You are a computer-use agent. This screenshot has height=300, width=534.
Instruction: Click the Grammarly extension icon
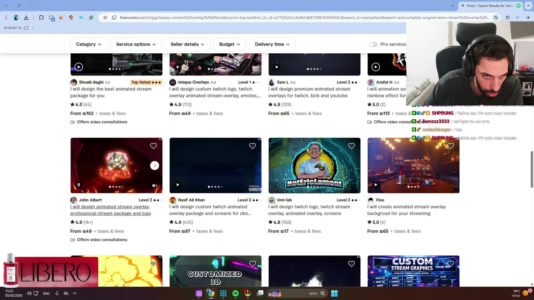[x=91, y=17]
